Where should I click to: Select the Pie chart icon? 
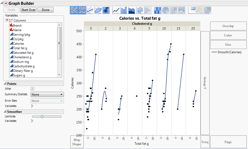coord(166,10)
